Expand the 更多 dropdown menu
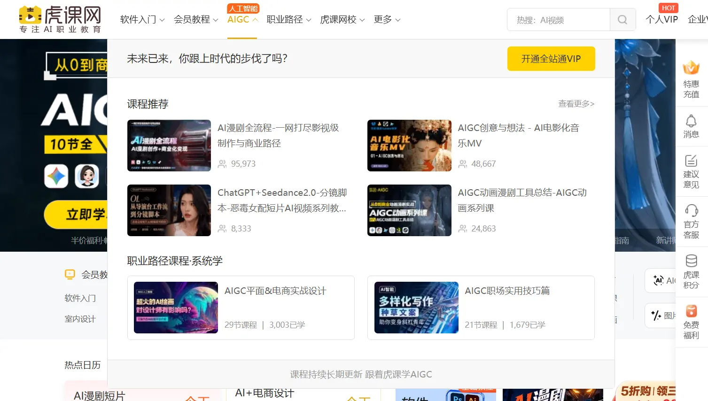 [x=387, y=20]
